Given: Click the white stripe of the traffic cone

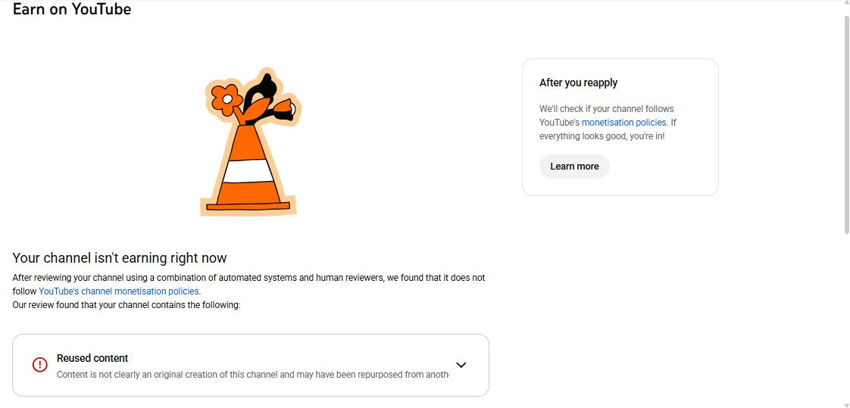Looking at the screenshot, I should click(248, 172).
